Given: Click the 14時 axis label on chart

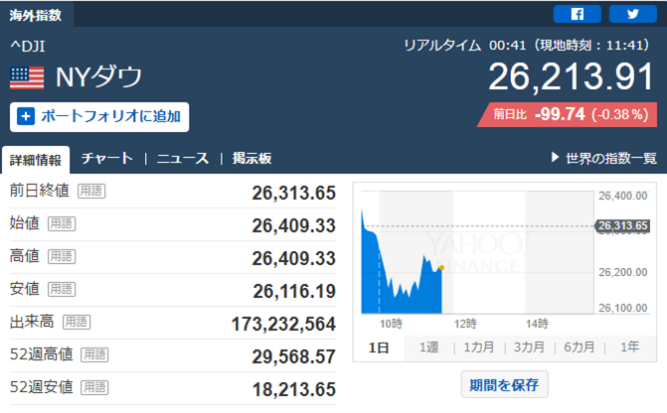Looking at the screenshot, I should [x=537, y=324].
